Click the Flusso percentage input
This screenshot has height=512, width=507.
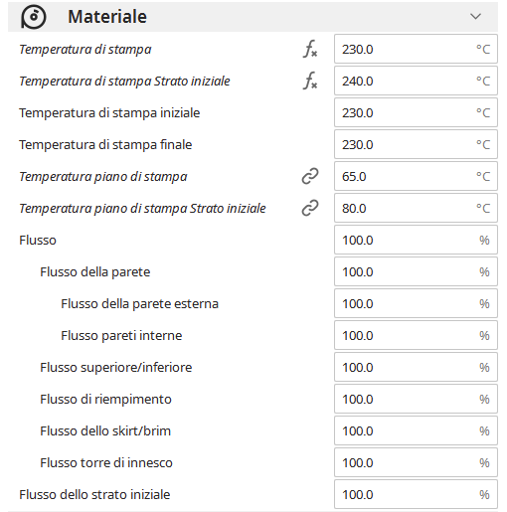coord(416,240)
